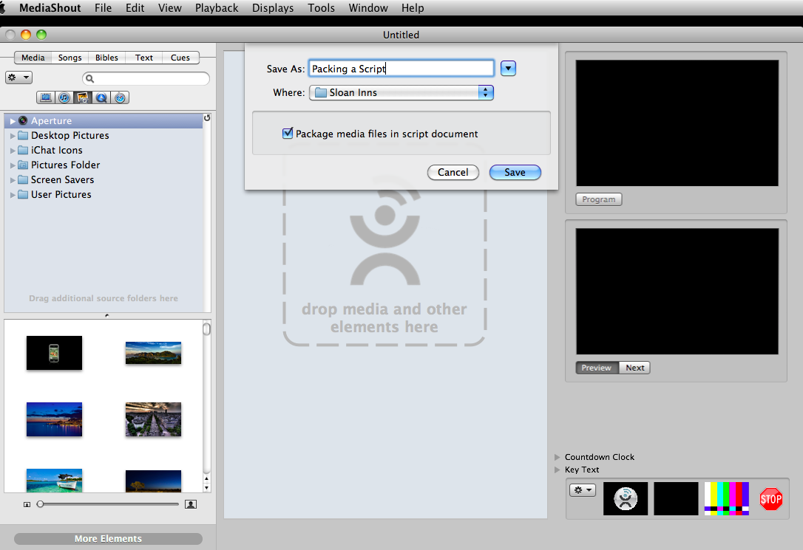Switch to Next display
This screenshot has height=550, width=803.
tap(634, 368)
